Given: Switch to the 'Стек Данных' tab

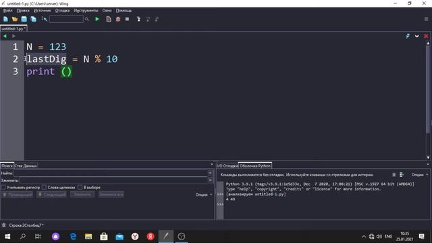Looking at the screenshot, I should [26, 165].
